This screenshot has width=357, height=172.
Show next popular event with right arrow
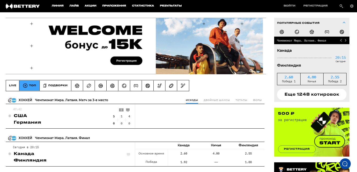pyautogui.click(x=346, y=41)
